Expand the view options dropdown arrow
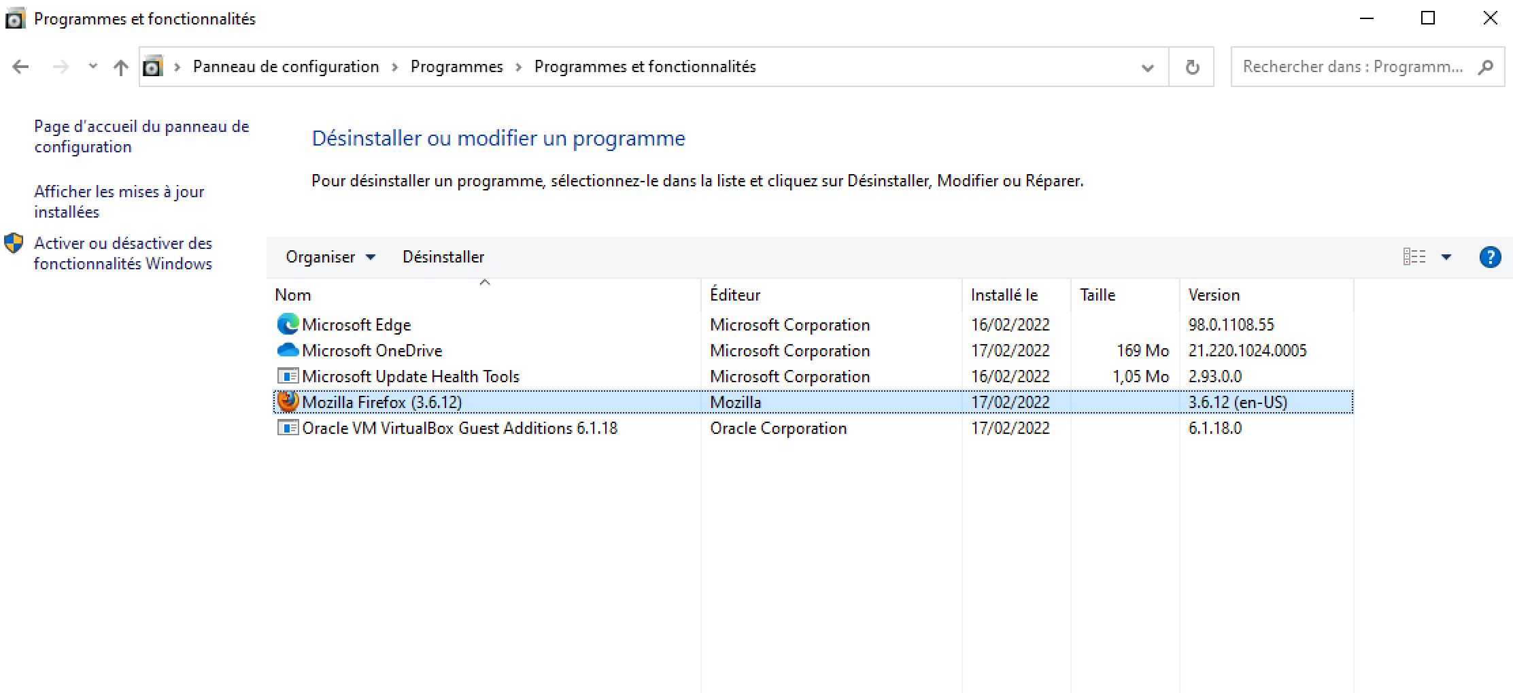This screenshot has height=693, width=1513. 1446,257
